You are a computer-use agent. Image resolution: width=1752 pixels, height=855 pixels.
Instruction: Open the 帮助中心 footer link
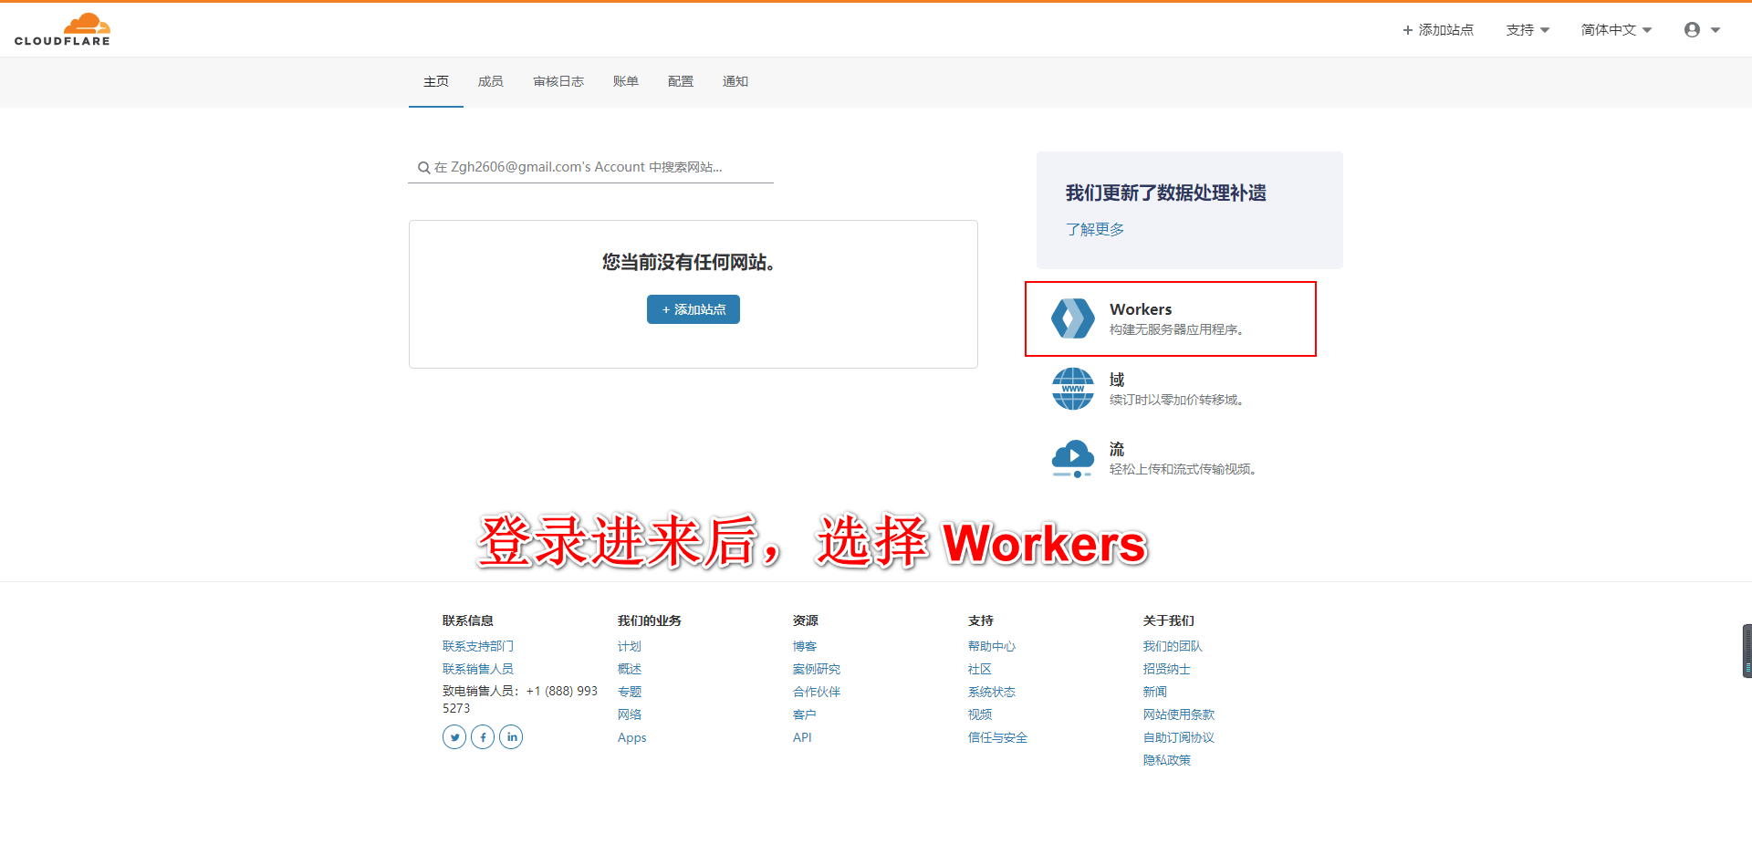pos(992,646)
